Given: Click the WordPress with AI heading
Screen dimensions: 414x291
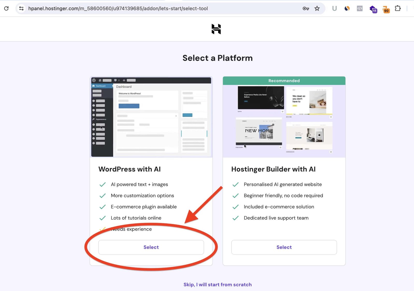Looking at the screenshot, I should point(129,169).
